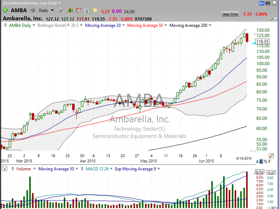This screenshot has width=279, height=209.
Task: Click the Jun 2015 time axis label
Action: 206,161
